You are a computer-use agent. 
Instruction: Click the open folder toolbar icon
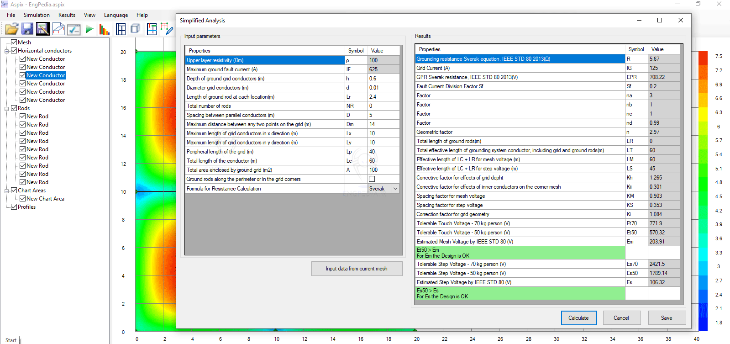(12, 29)
